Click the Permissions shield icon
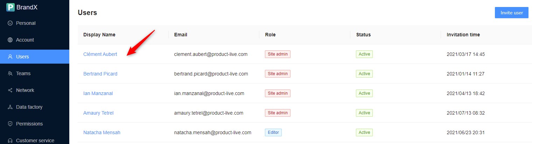Screen dimensions: 539x144 pos(10,124)
